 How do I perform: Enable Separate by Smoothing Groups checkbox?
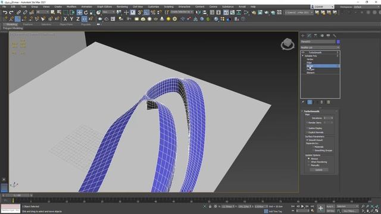click(x=313, y=150)
